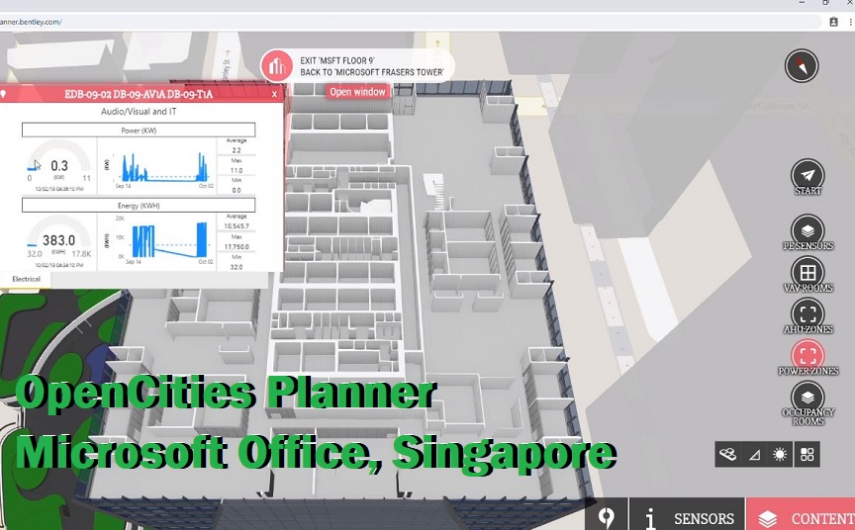Toggle the active POWER ZONES layer

click(807, 356)
